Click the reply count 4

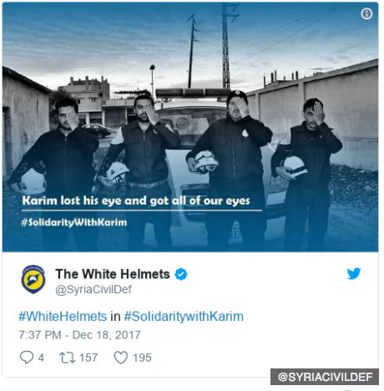pyautogui.click(x=41, y=358)
